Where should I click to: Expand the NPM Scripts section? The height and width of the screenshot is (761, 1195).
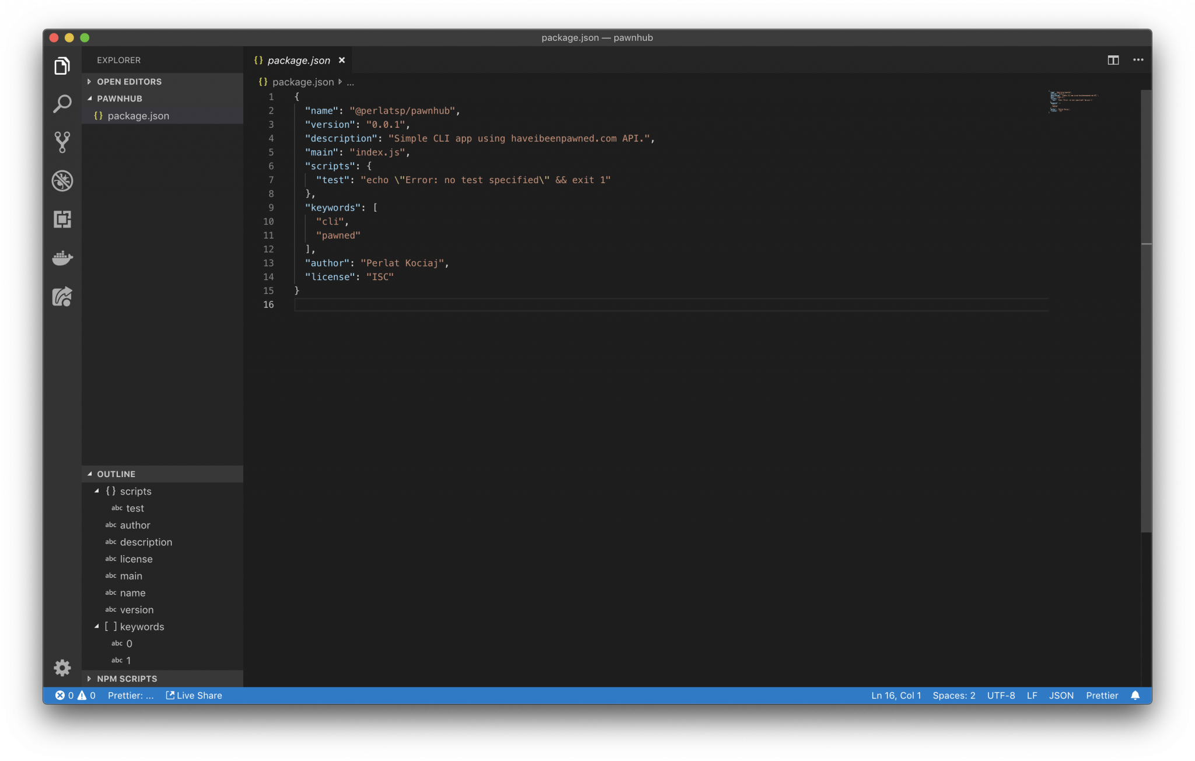pyautogui.click(x=162, y=679)
